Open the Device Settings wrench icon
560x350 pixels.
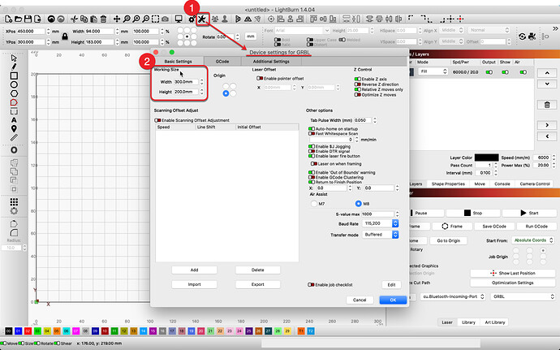202,19
